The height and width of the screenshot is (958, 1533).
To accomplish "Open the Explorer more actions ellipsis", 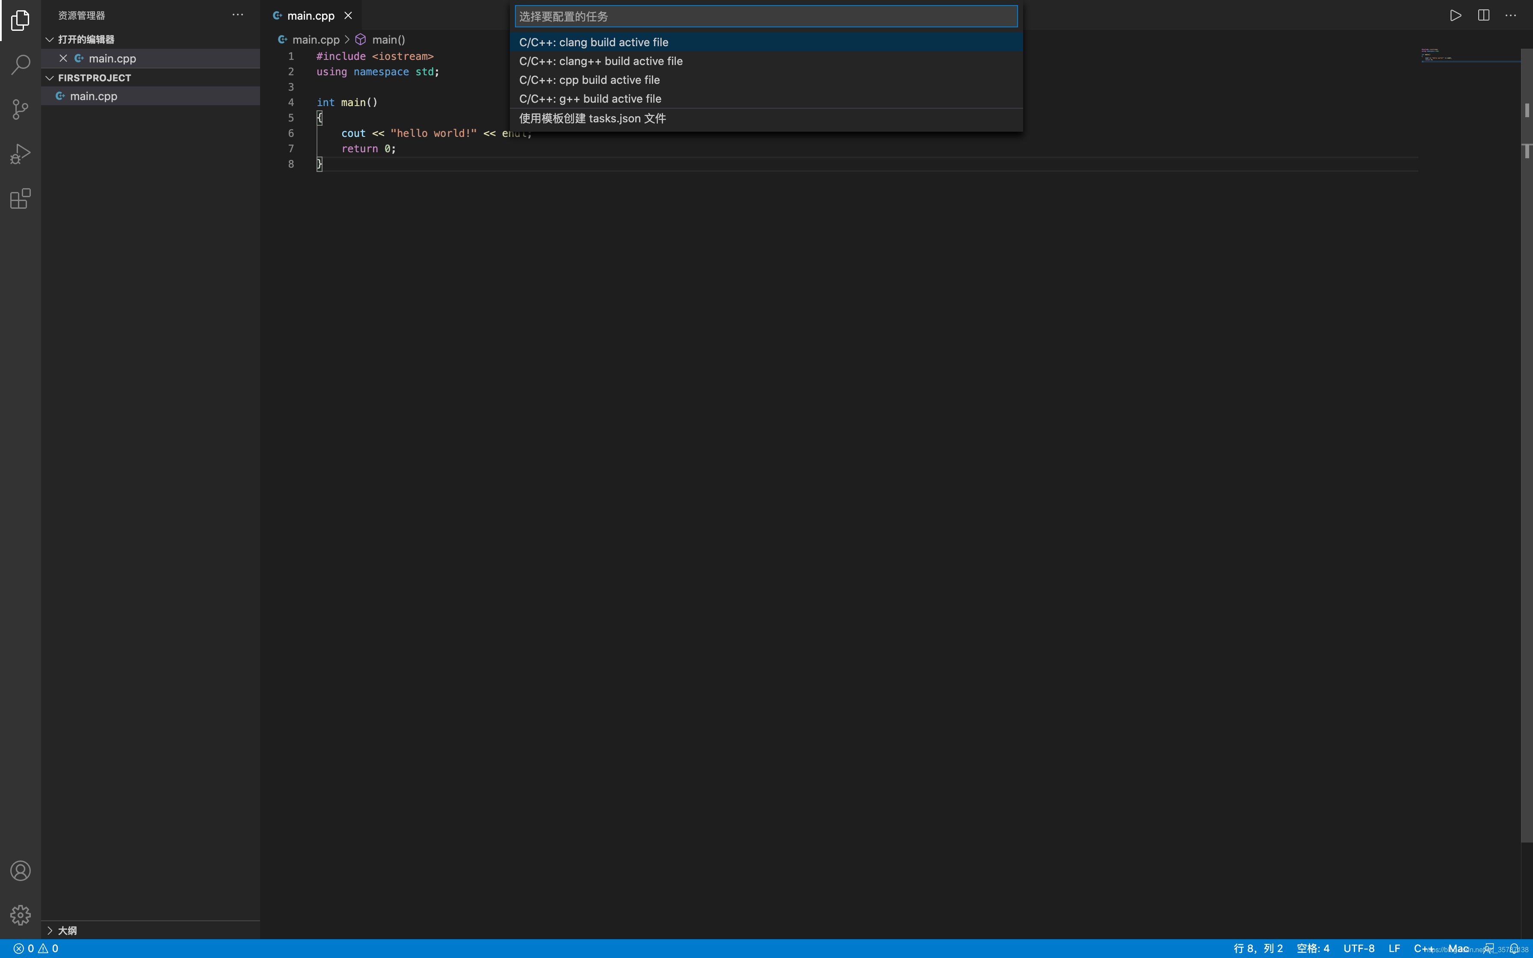I will 237,15.
